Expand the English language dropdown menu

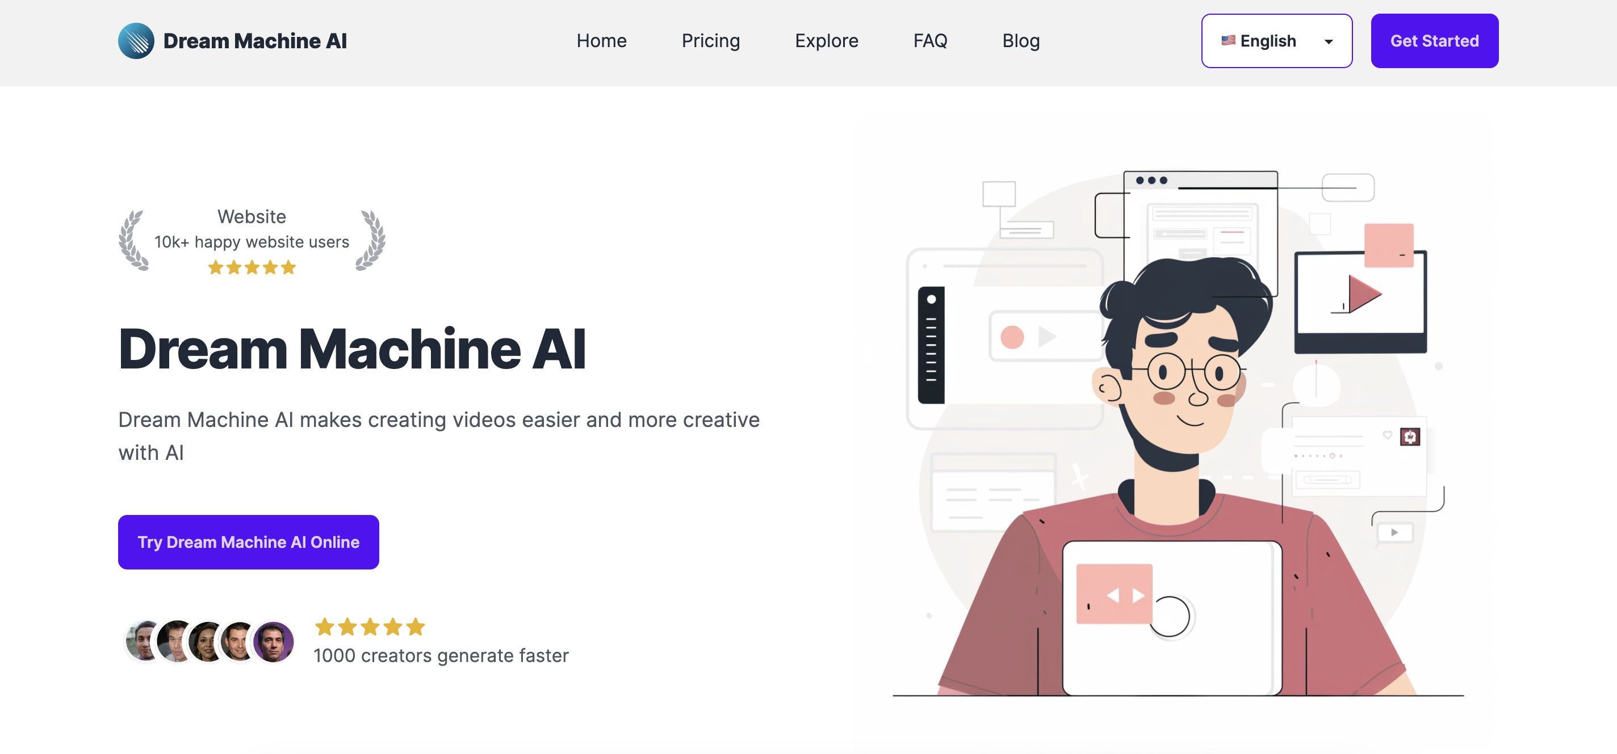point(1277,41)
